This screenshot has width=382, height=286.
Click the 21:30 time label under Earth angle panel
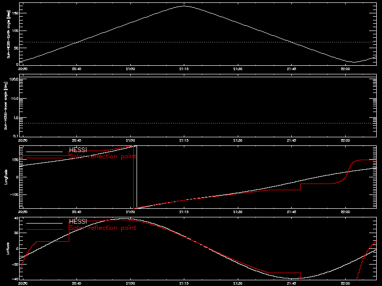238,69
